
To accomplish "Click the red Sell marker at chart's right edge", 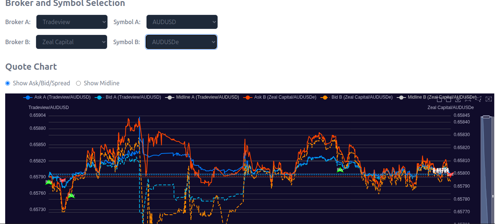I will coord(450,174).
